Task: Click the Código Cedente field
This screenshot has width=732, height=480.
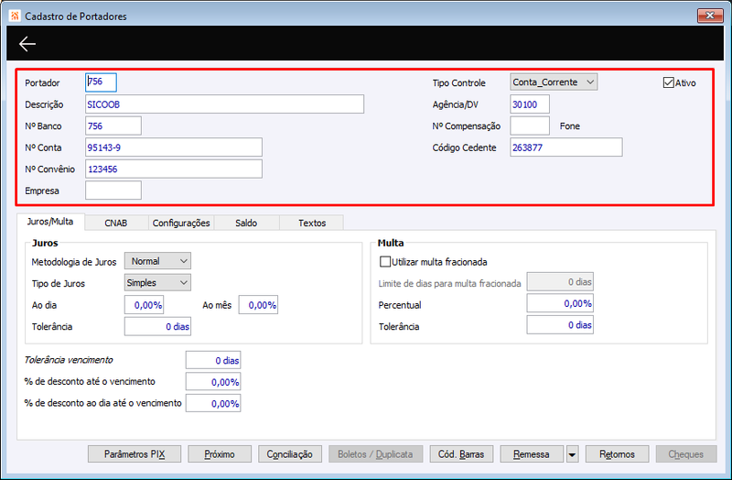Action: tap(566, 147)
